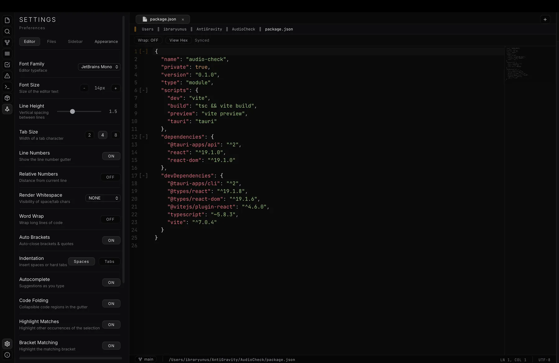Click the horizontal lines list icon
Viewport: 559px width, 363px height.
click(x=7, y=54)
